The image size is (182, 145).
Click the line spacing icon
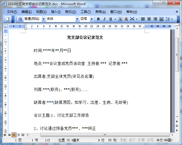coord(168,19)
